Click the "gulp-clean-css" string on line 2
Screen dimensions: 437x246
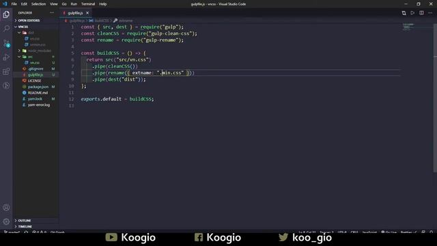[x=171, y=33]
